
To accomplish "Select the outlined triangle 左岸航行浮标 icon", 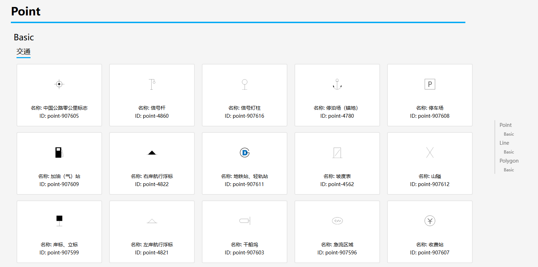I will coord(152,221).
